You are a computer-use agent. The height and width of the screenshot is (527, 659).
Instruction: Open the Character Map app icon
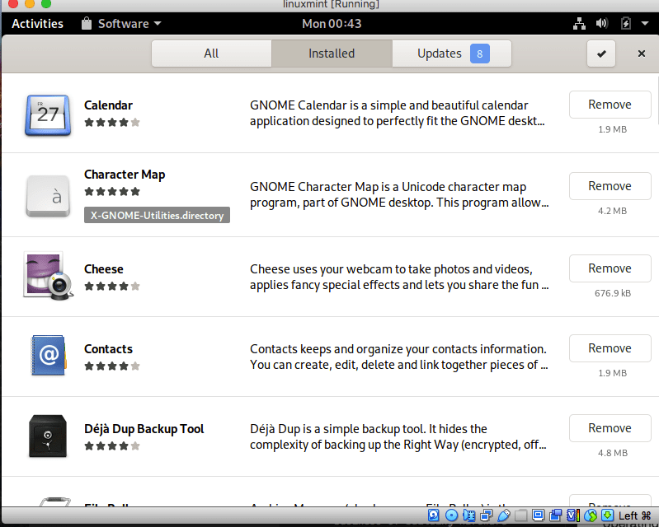[x=48, y=196]
